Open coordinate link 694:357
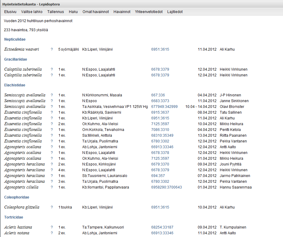283x237 pixels. point(158,176)
